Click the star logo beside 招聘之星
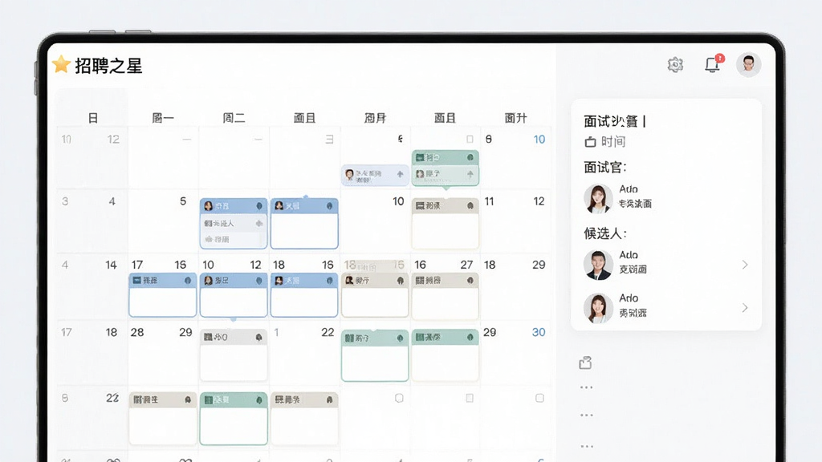 coord(61,64)
